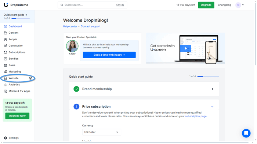Click the Marketing megaphone icon
257x144 pixels.
[6, 72]
